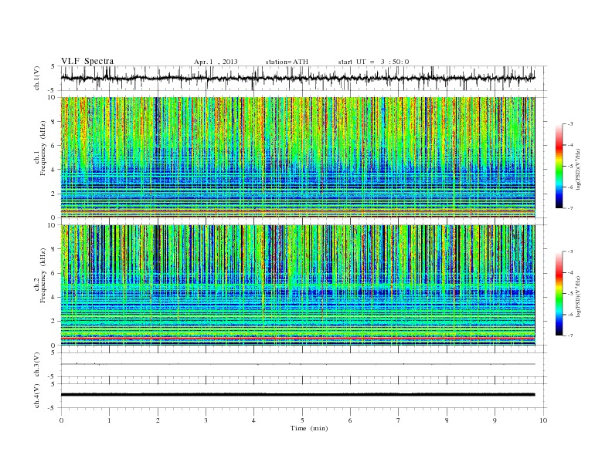Click the ch.2 "Frequency (kHz)" axis label

[x=43, y=275]
